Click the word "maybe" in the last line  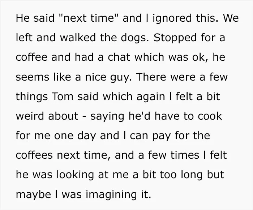pos(34,194)
